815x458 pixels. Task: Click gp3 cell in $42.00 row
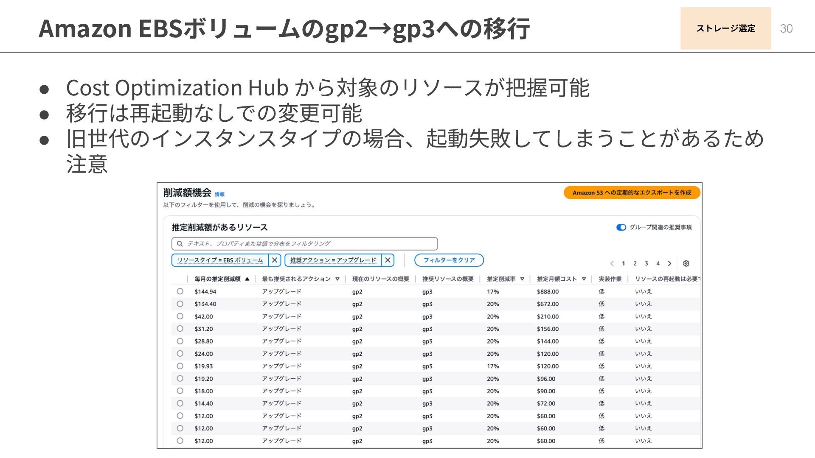click(427, 317)
